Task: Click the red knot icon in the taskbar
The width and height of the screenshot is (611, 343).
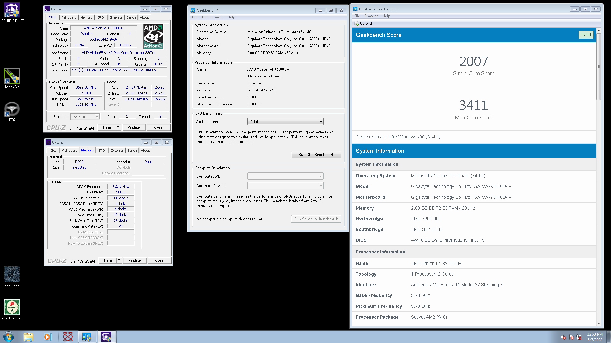Action: click(67, 337)
